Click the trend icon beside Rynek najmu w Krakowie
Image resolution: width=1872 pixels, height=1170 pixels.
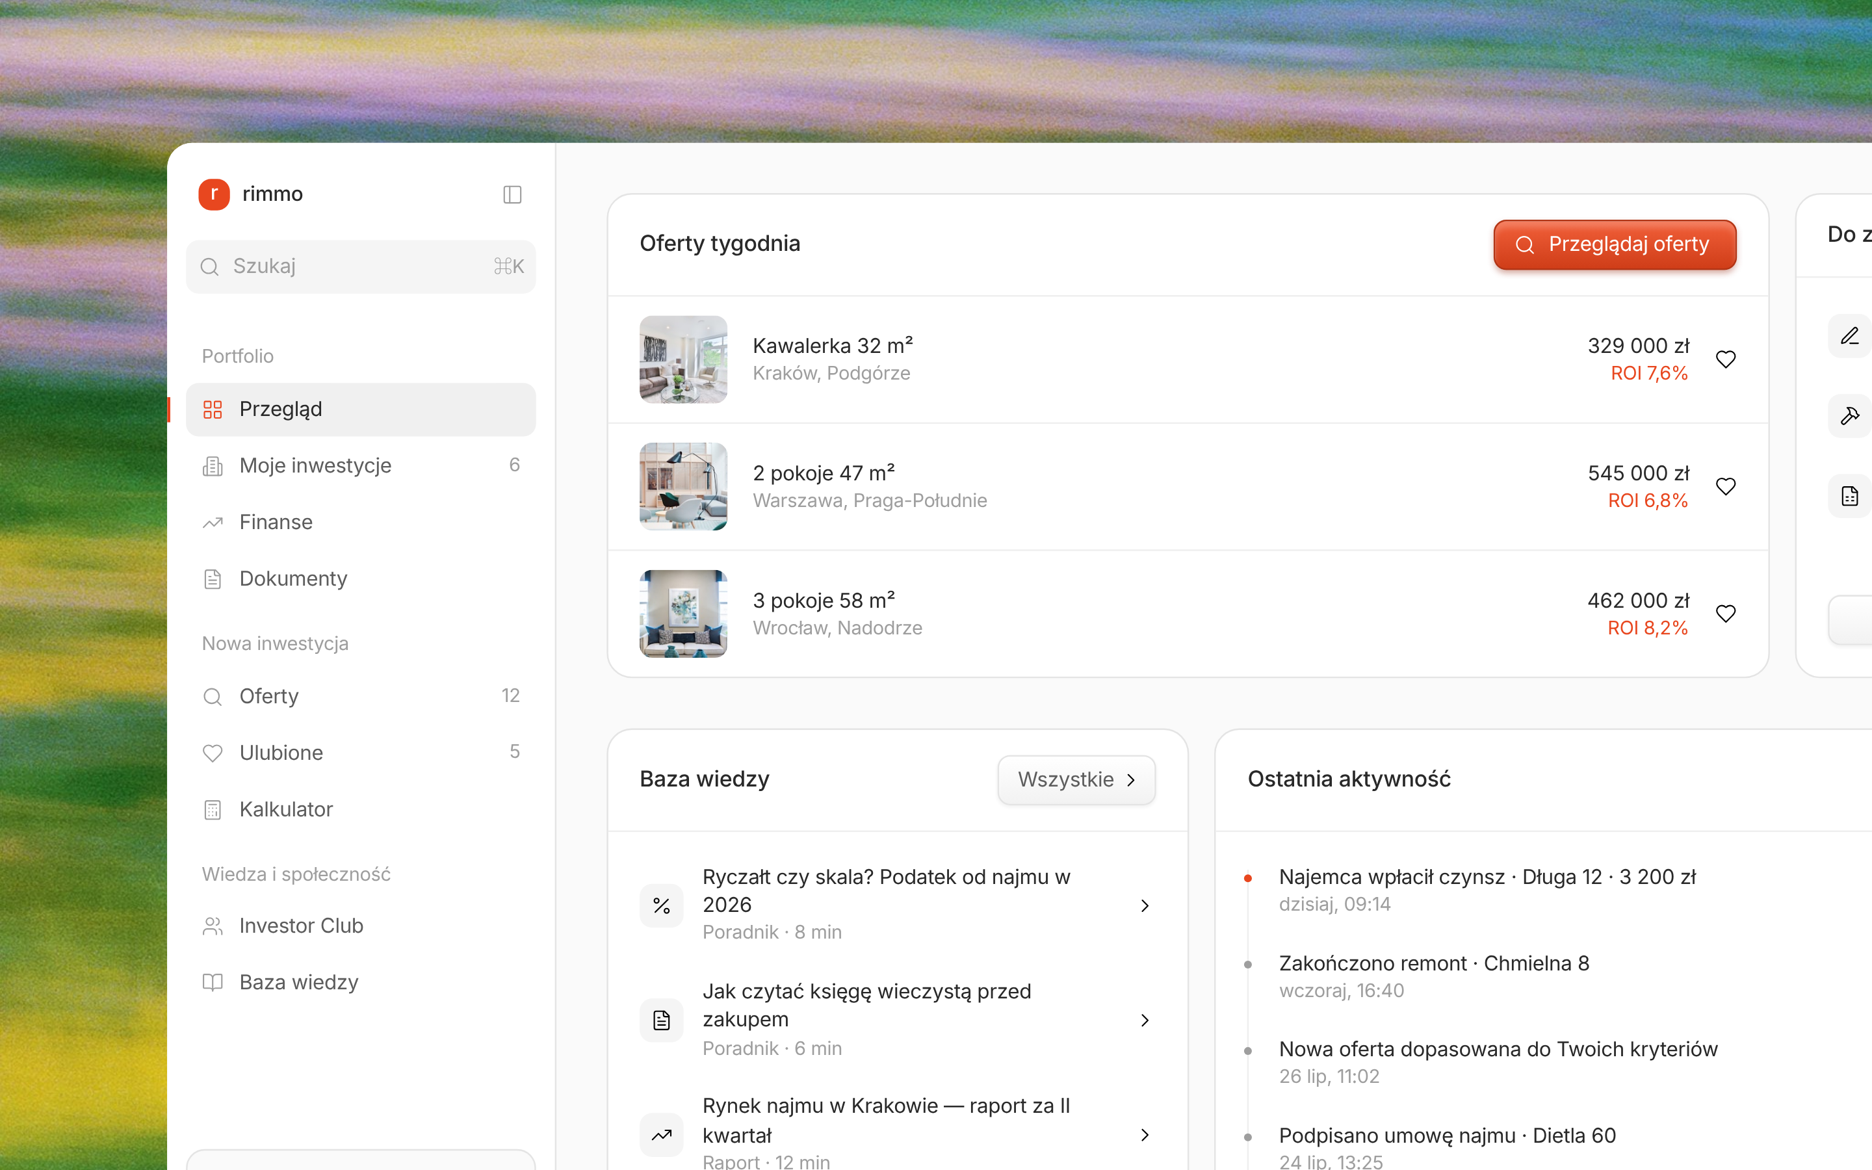[662, 1135]
